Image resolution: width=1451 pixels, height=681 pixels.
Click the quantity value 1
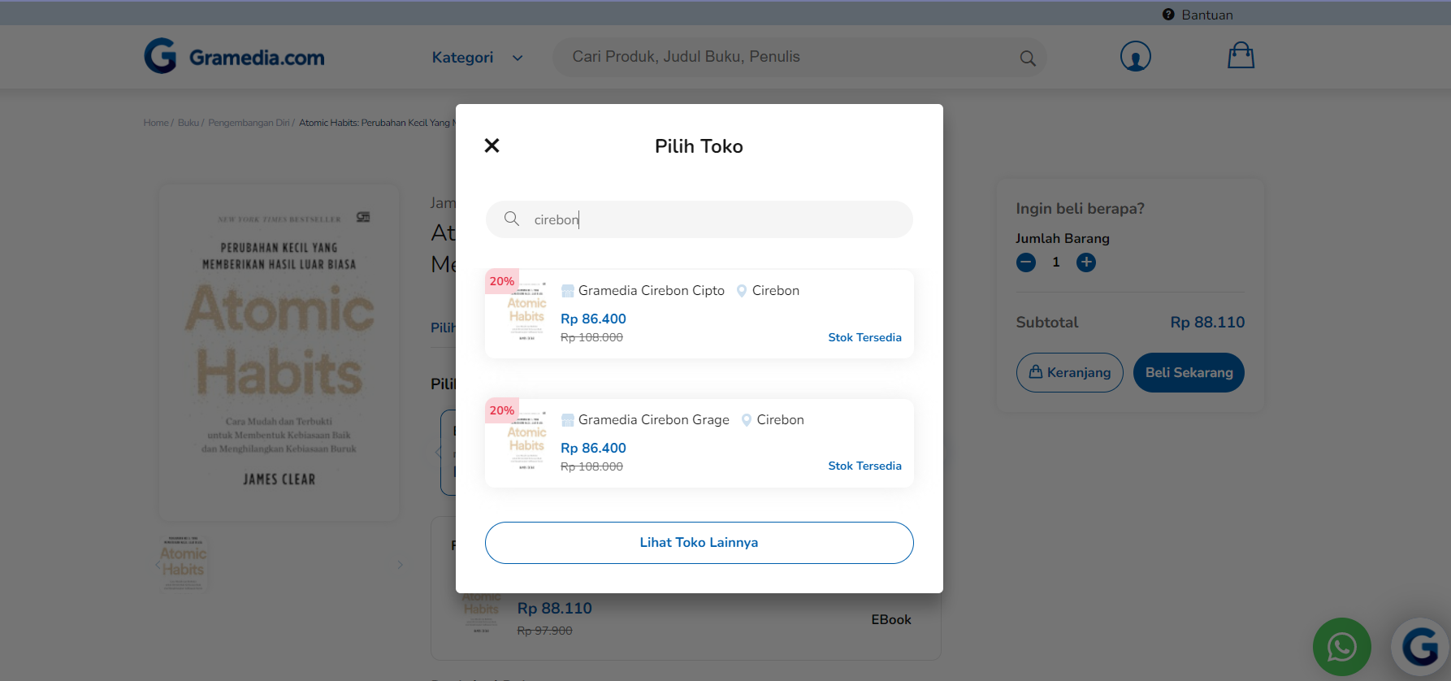[1056, 262]
